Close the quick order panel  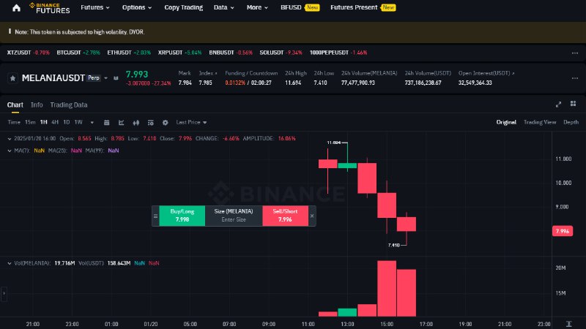click(312, 216)
